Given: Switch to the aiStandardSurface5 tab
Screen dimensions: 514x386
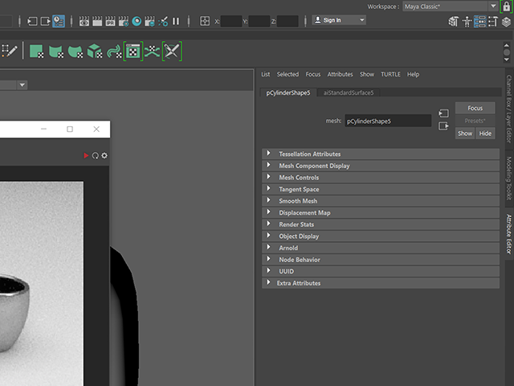Looking at the screenshot, I should coord(349,93).
